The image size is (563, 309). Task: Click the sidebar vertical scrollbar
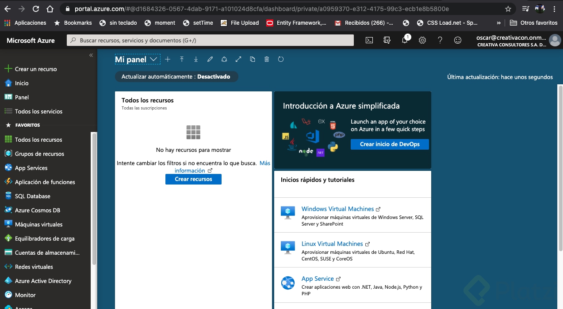tap(94, 199)
